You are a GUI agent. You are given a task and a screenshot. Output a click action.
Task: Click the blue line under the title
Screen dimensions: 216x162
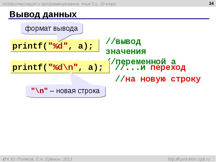(x=108, y=19)
